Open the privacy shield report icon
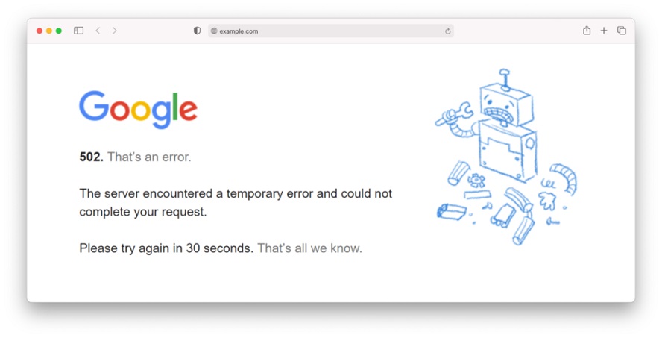 point(197,31)
